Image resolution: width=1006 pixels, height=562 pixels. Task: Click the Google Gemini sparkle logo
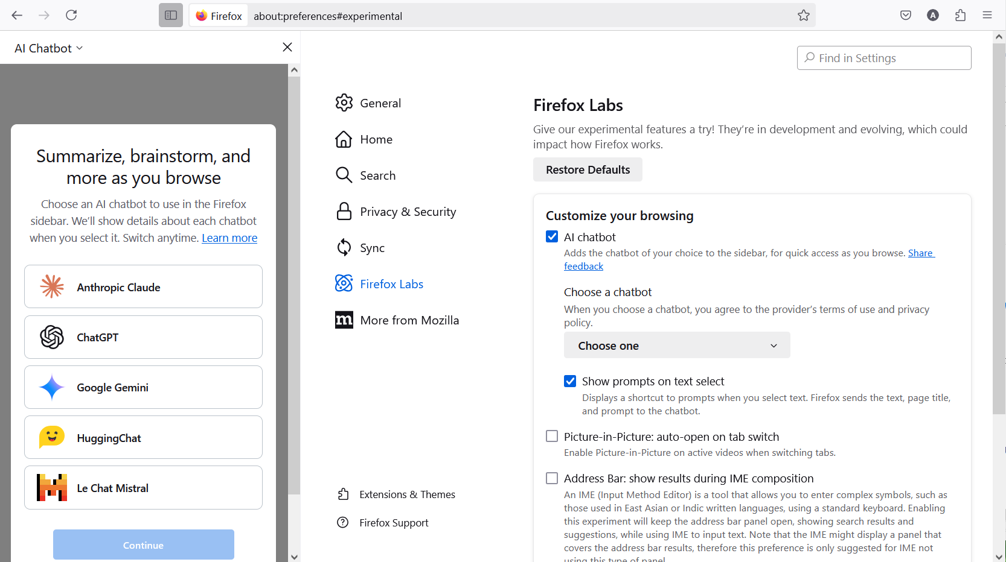(52, 387)
